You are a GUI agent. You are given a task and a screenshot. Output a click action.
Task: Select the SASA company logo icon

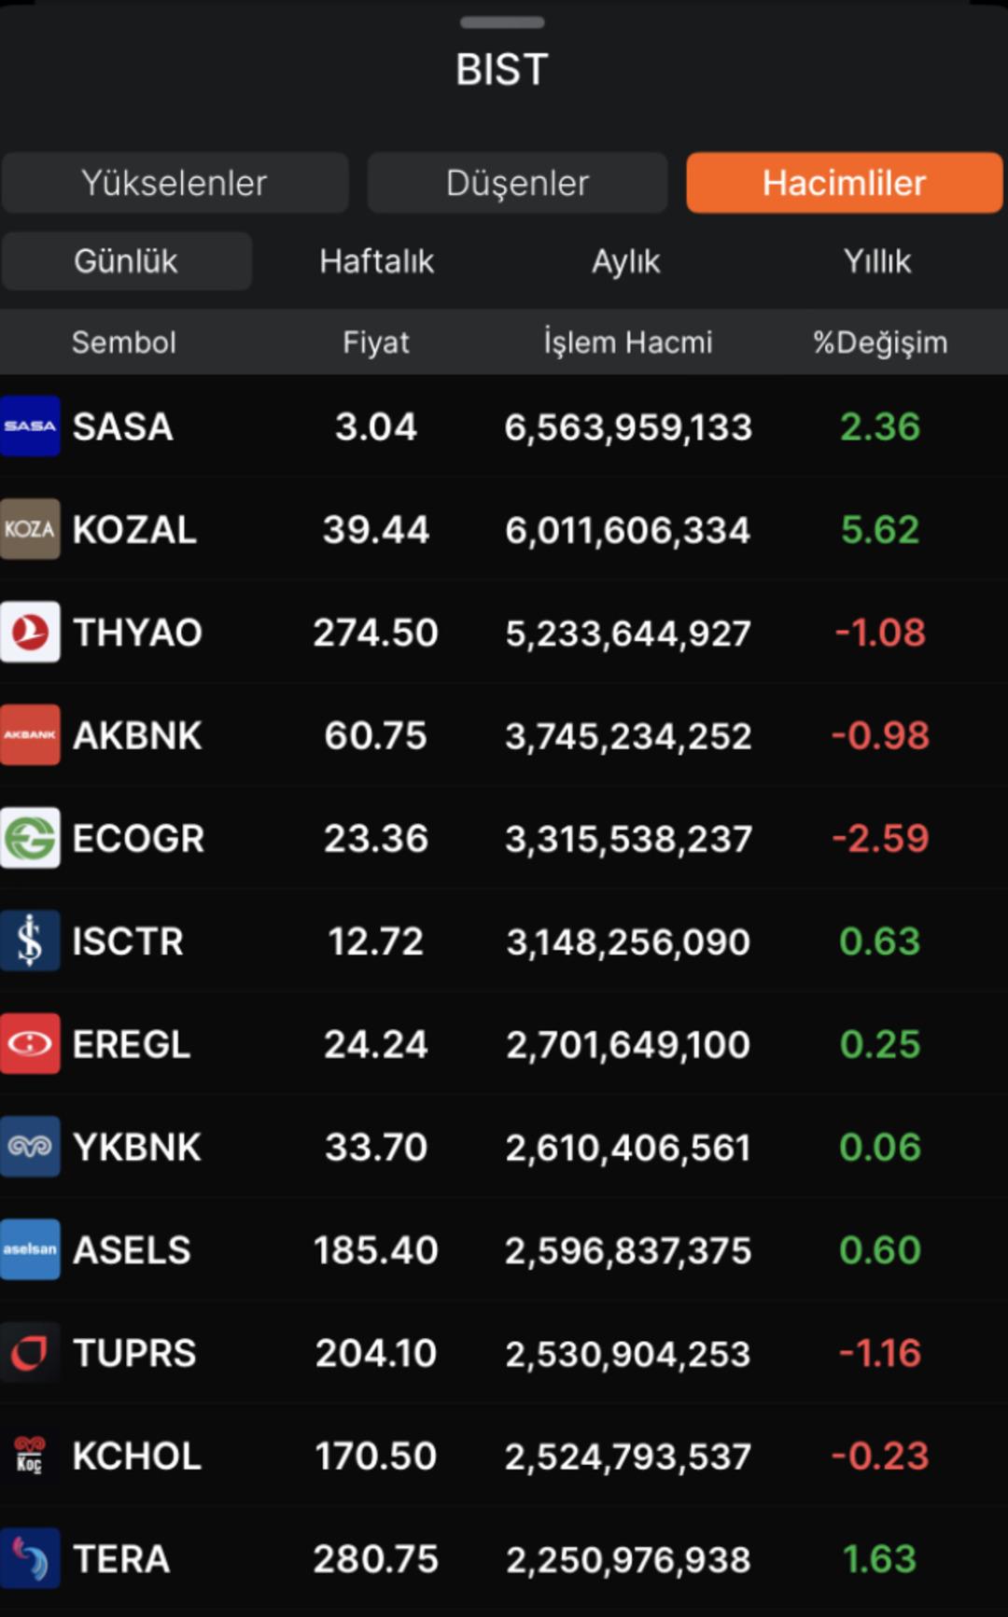pos(31,426)
